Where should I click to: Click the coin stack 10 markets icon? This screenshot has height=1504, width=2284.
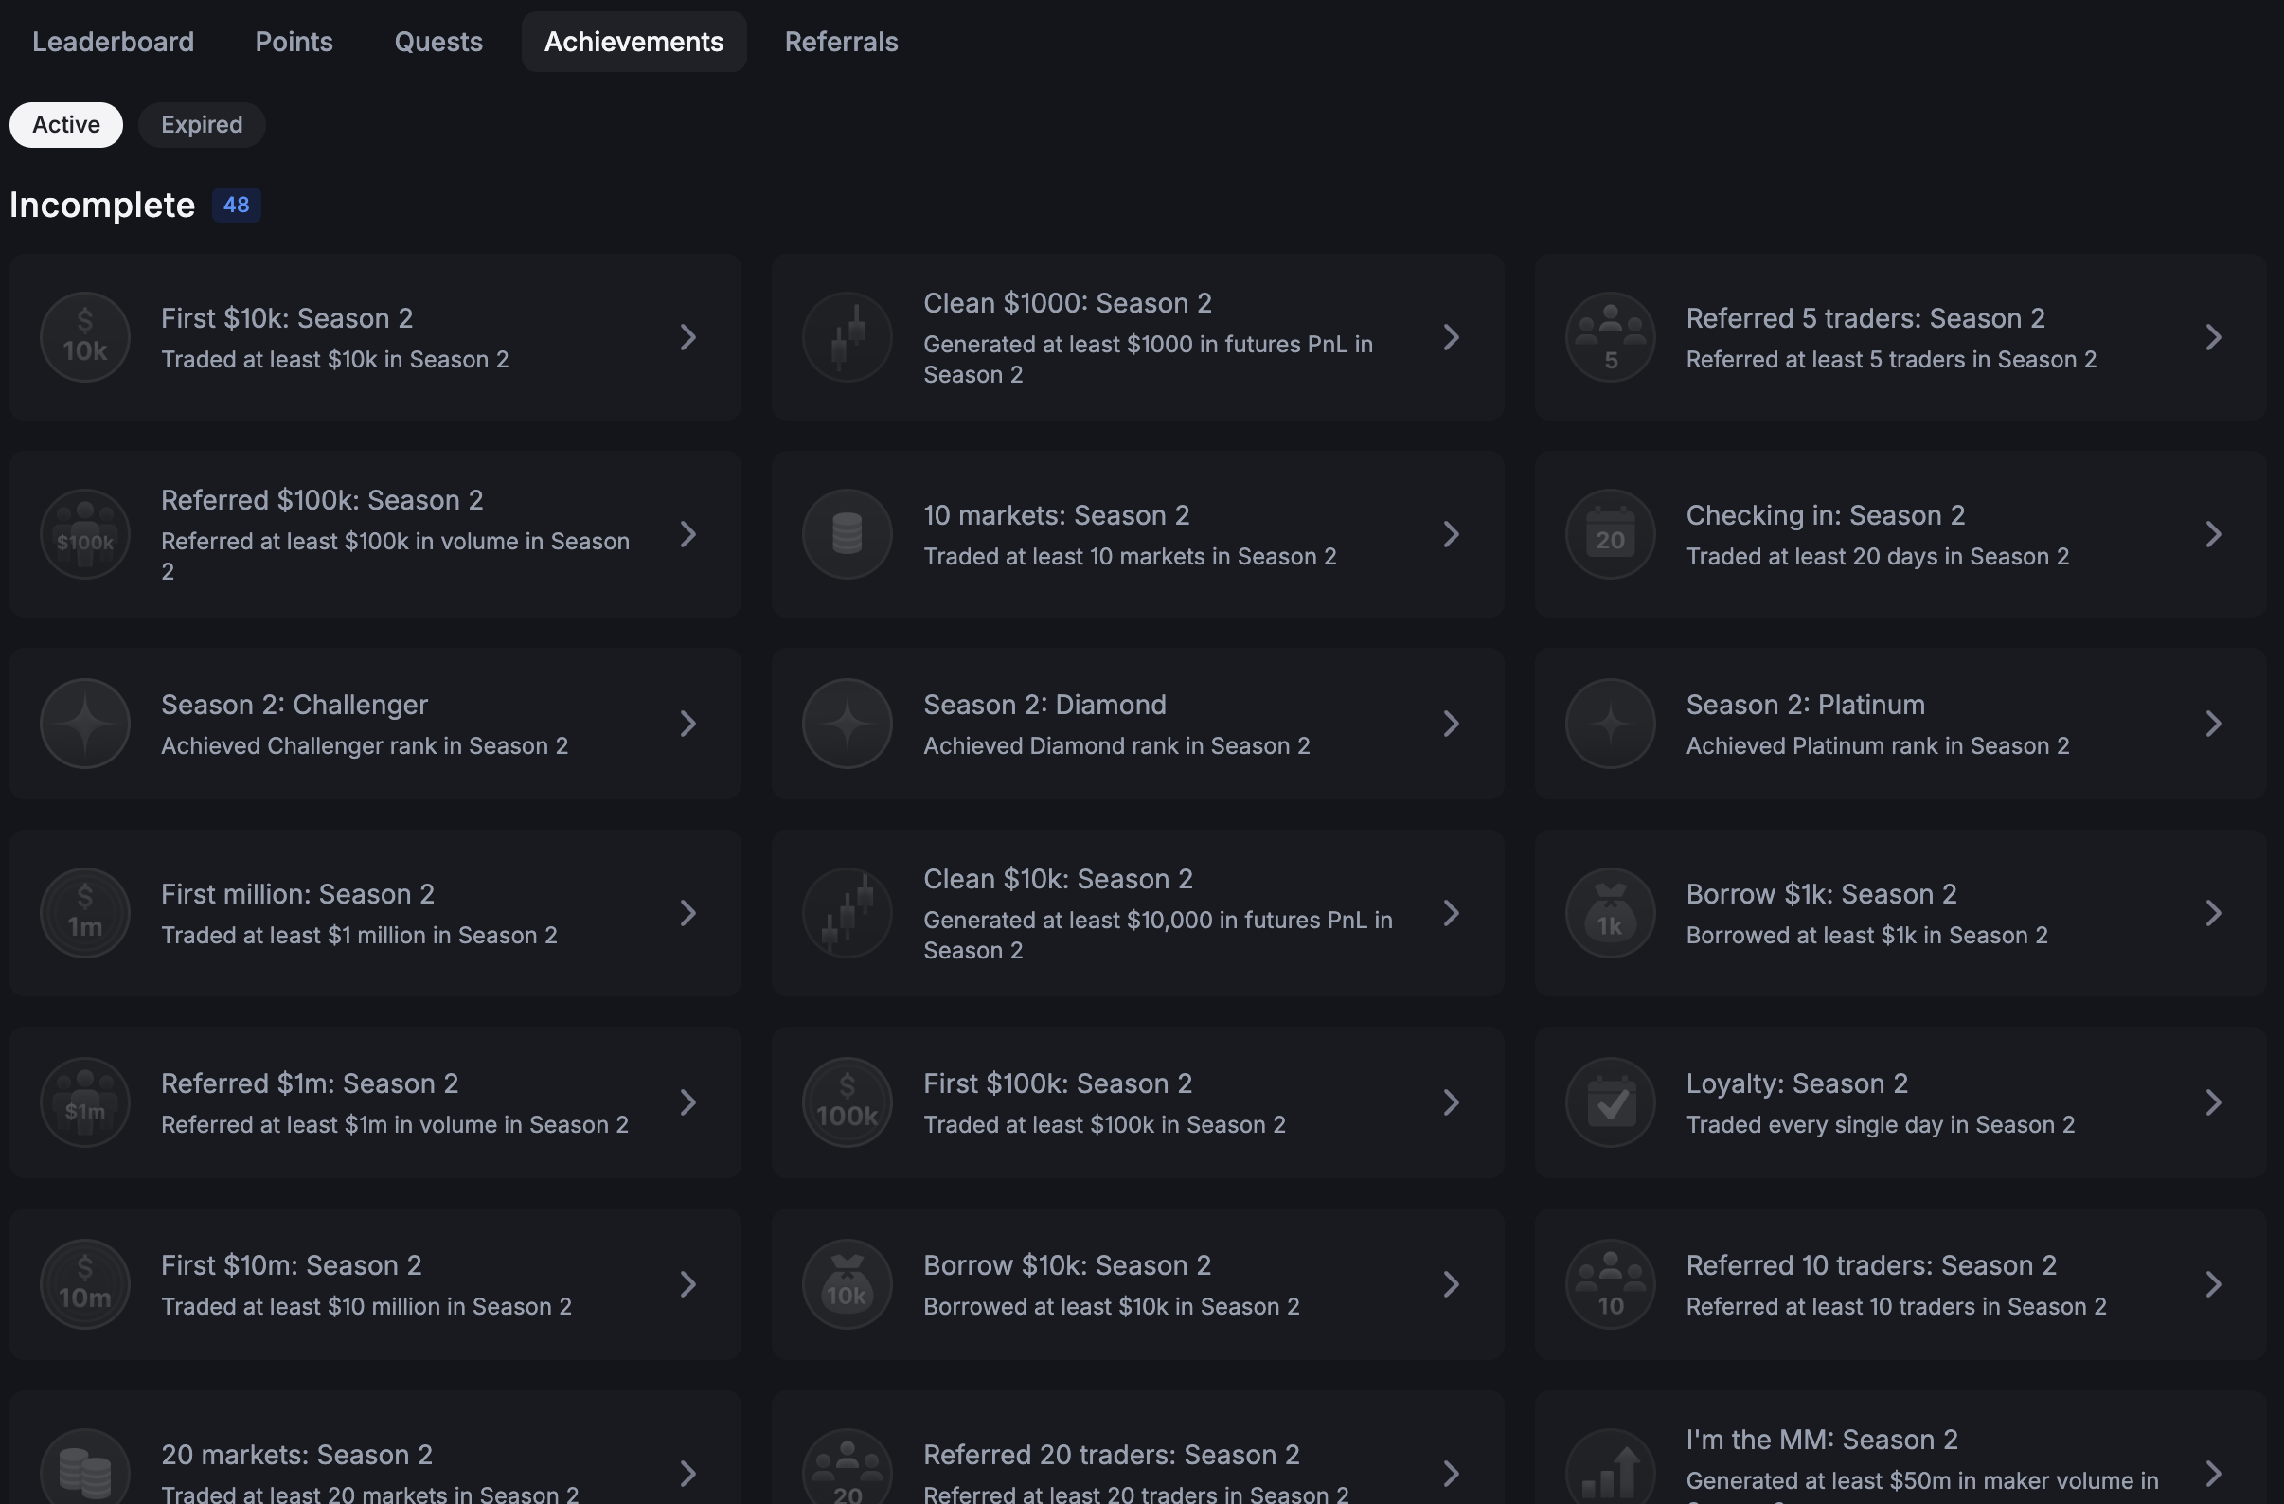[847, 534]
